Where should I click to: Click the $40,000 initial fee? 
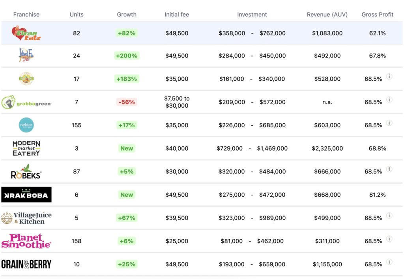pyautogui.click(x=177, y=148)
